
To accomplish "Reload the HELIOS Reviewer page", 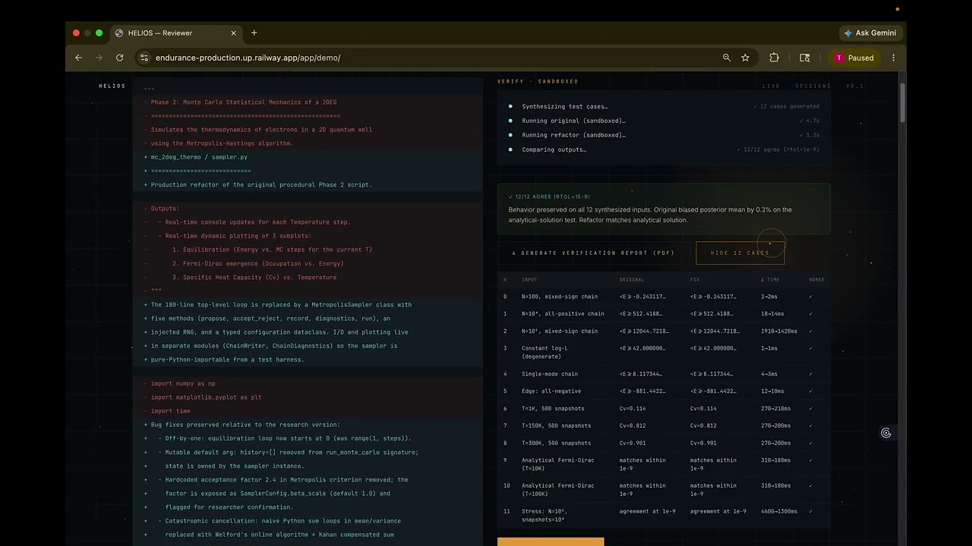I will pyautogui.click(x=119, y=58).
